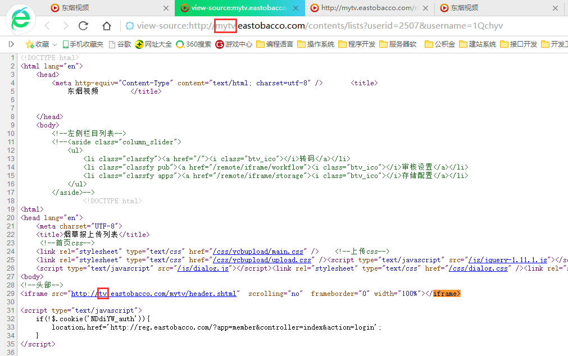This screenshot has width=568, height=356.
Task: Click the browser back arrow
Action: 47,26
